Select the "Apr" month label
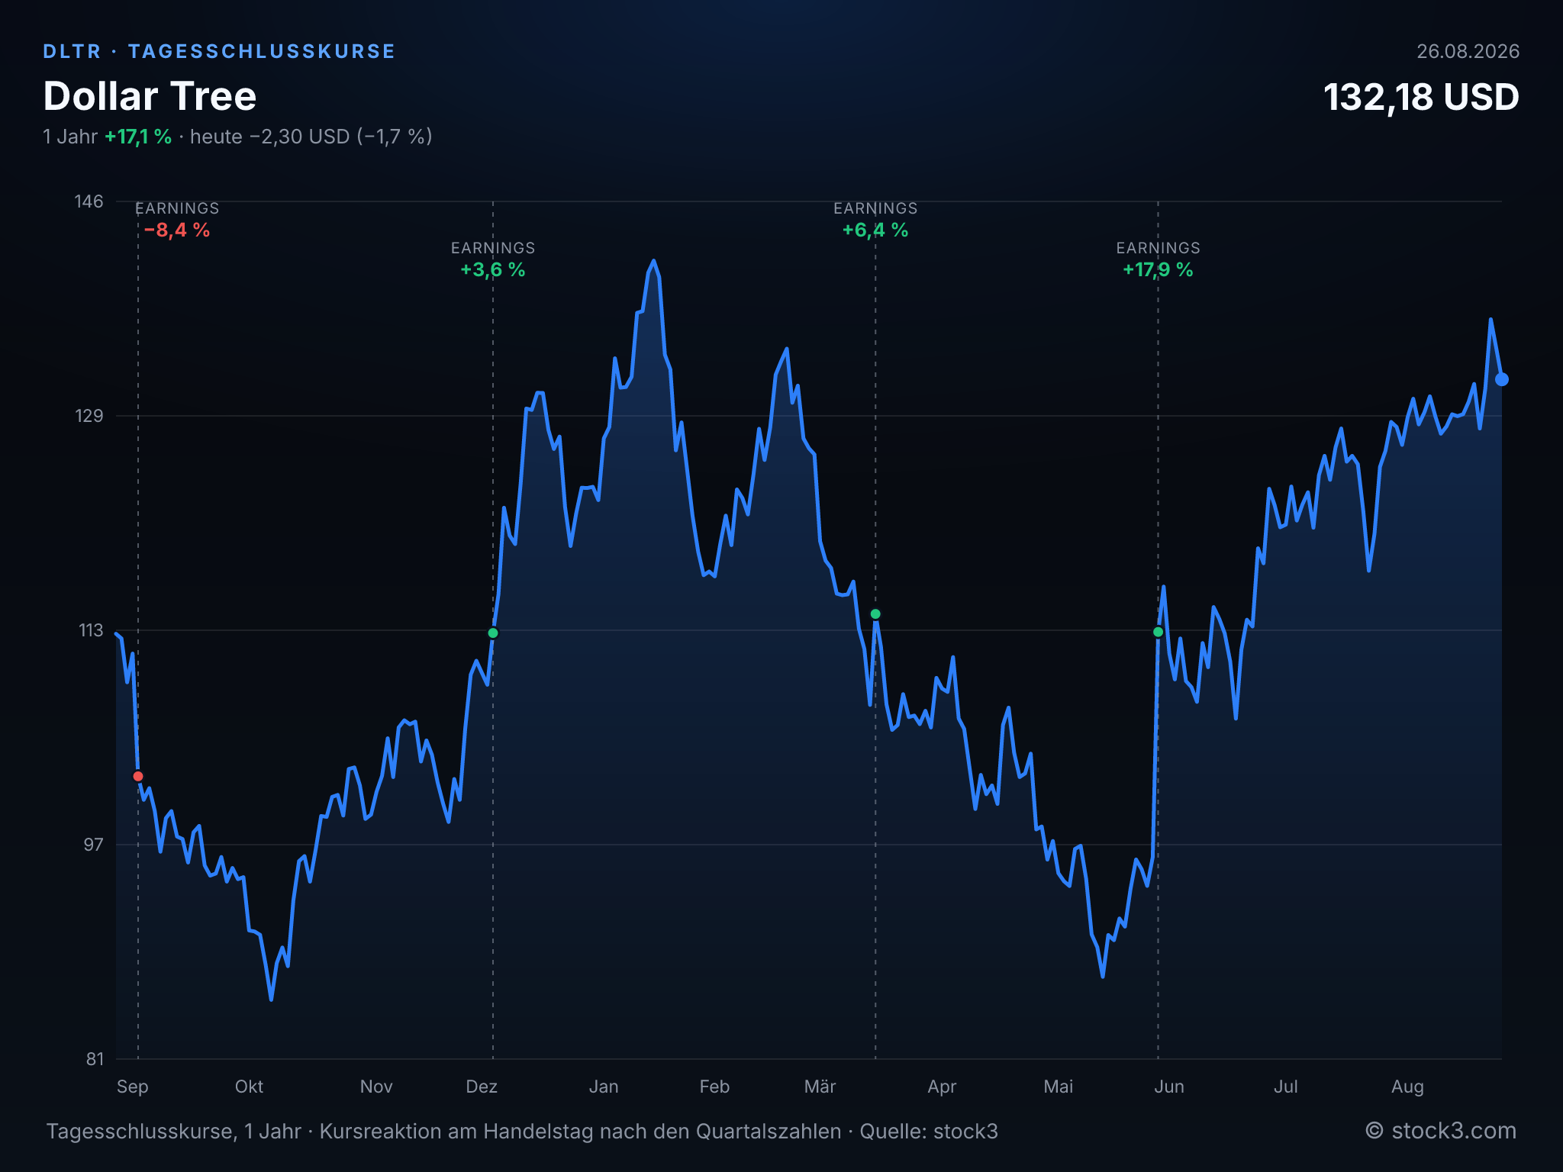The width and height of the screenshot is (1563, 1172). (x=942, y=1087)
